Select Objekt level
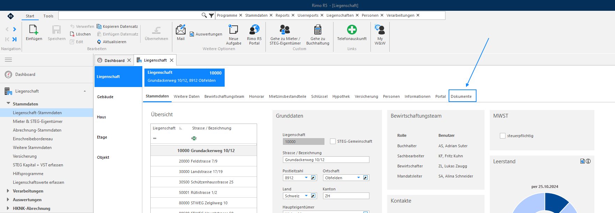Viewport: 615px width, 213px height. pyautogui.click(x=103, y=157)
